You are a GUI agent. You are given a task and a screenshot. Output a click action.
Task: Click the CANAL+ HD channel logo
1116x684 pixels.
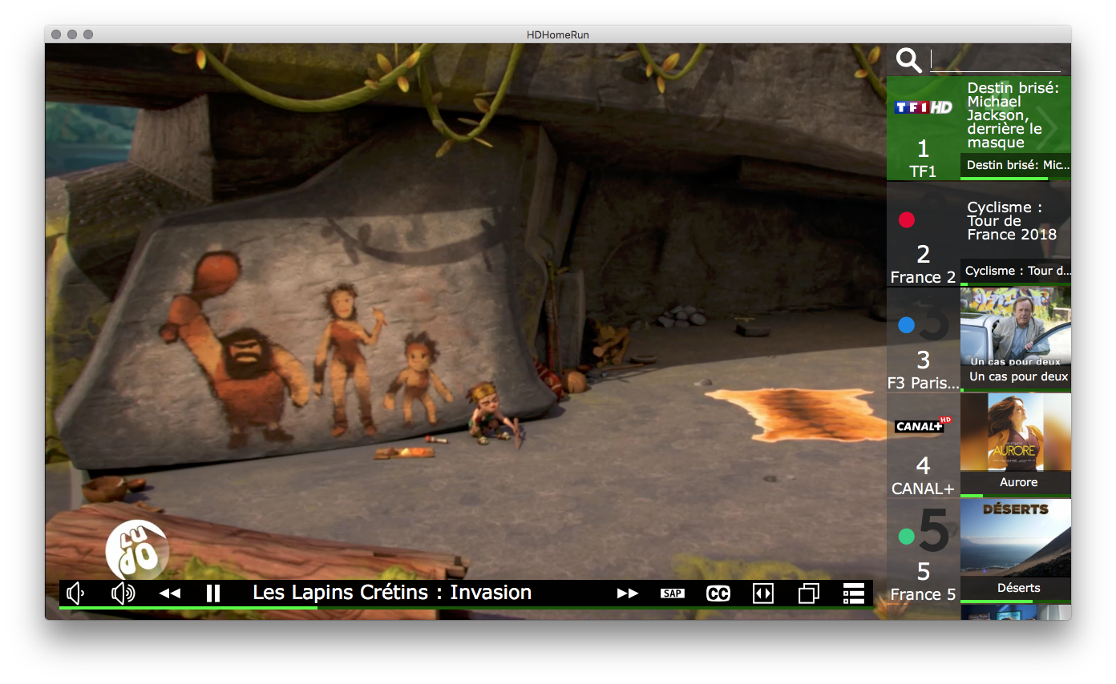point(924,425)
